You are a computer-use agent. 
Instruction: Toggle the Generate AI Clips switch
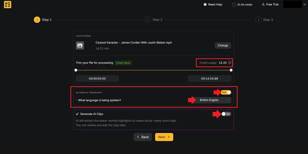click(226, 114)
